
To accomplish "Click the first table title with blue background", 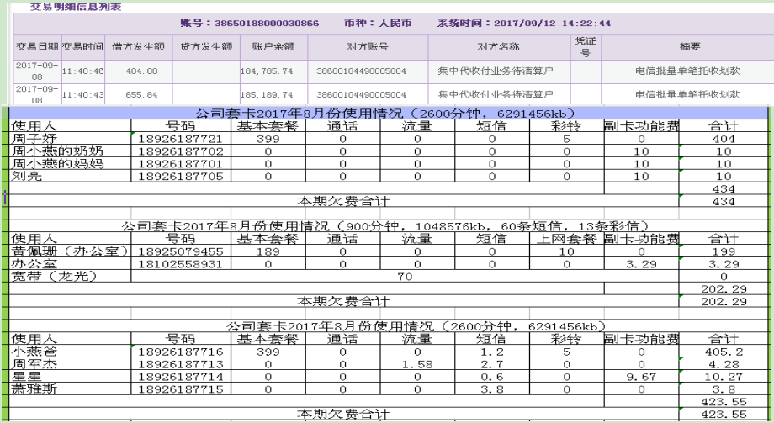I will (x=388, y=114).
